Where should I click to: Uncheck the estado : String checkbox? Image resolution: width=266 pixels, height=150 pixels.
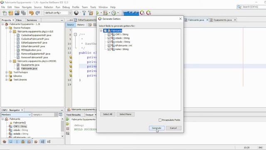109,42
